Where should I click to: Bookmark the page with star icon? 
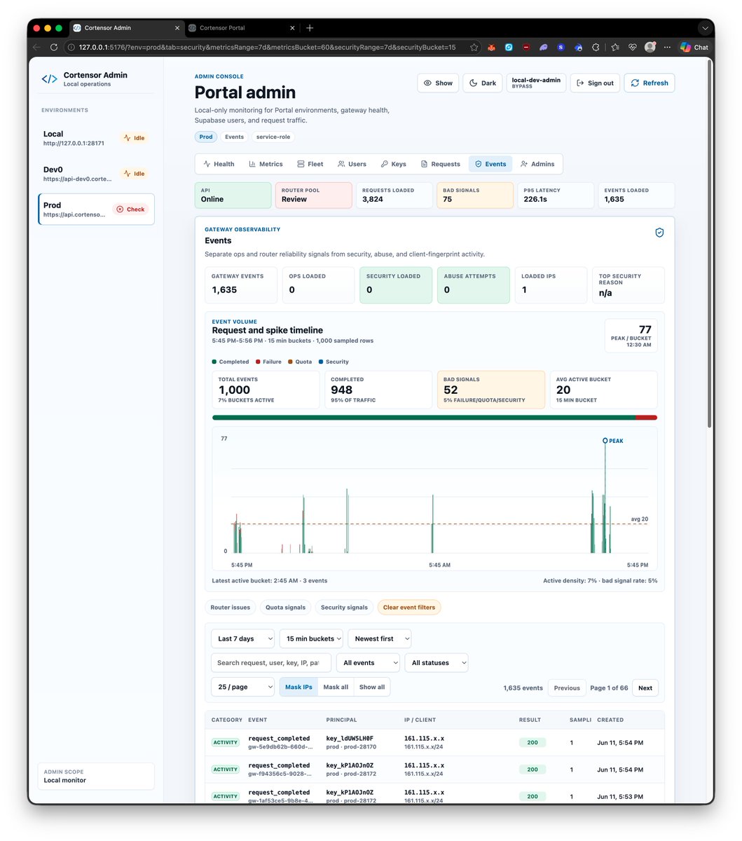[474, 47]
